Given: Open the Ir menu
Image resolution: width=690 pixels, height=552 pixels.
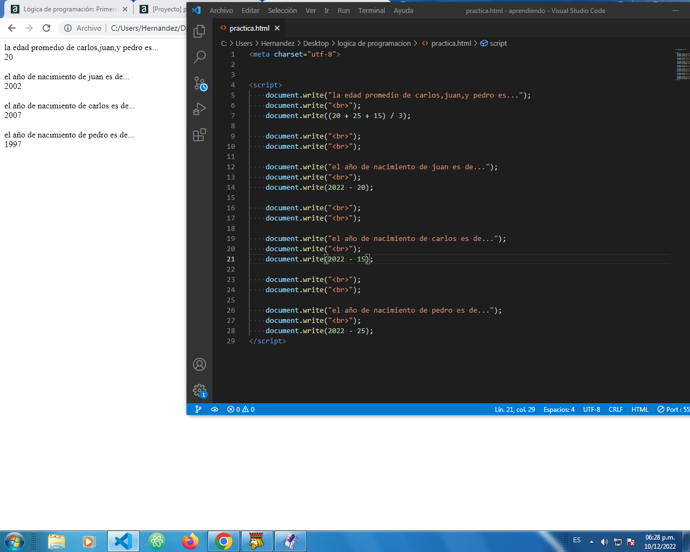Looking at the screenshot, I should pos(327,10).
